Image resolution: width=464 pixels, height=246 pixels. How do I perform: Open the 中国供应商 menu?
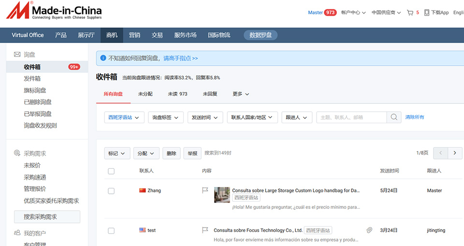pyautogui.click(x=386, y=13)
